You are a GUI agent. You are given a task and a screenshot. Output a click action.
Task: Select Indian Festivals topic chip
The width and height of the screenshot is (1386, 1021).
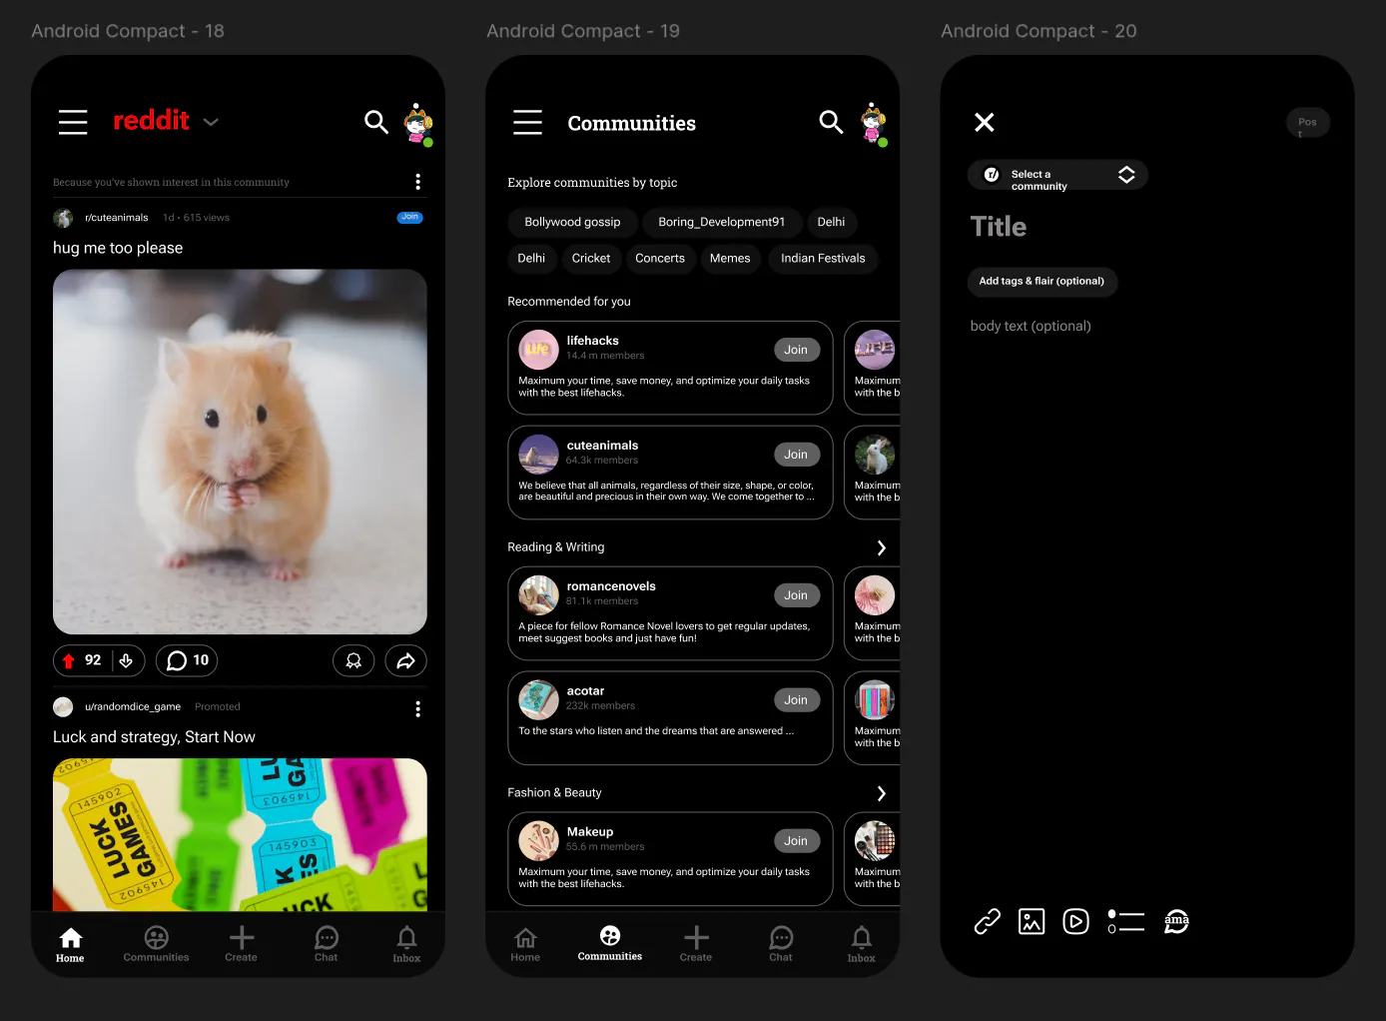pos(823,258)
